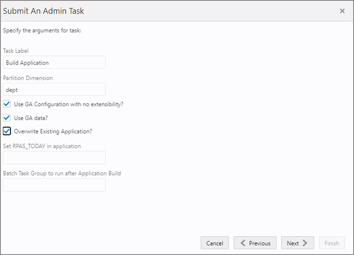The height and width of the screenshot is (255, 354).
Task: Close the Submit An Admin Task dialog
Action: pos(342,11)
